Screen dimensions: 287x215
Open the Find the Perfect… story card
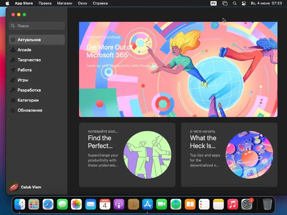127,155
